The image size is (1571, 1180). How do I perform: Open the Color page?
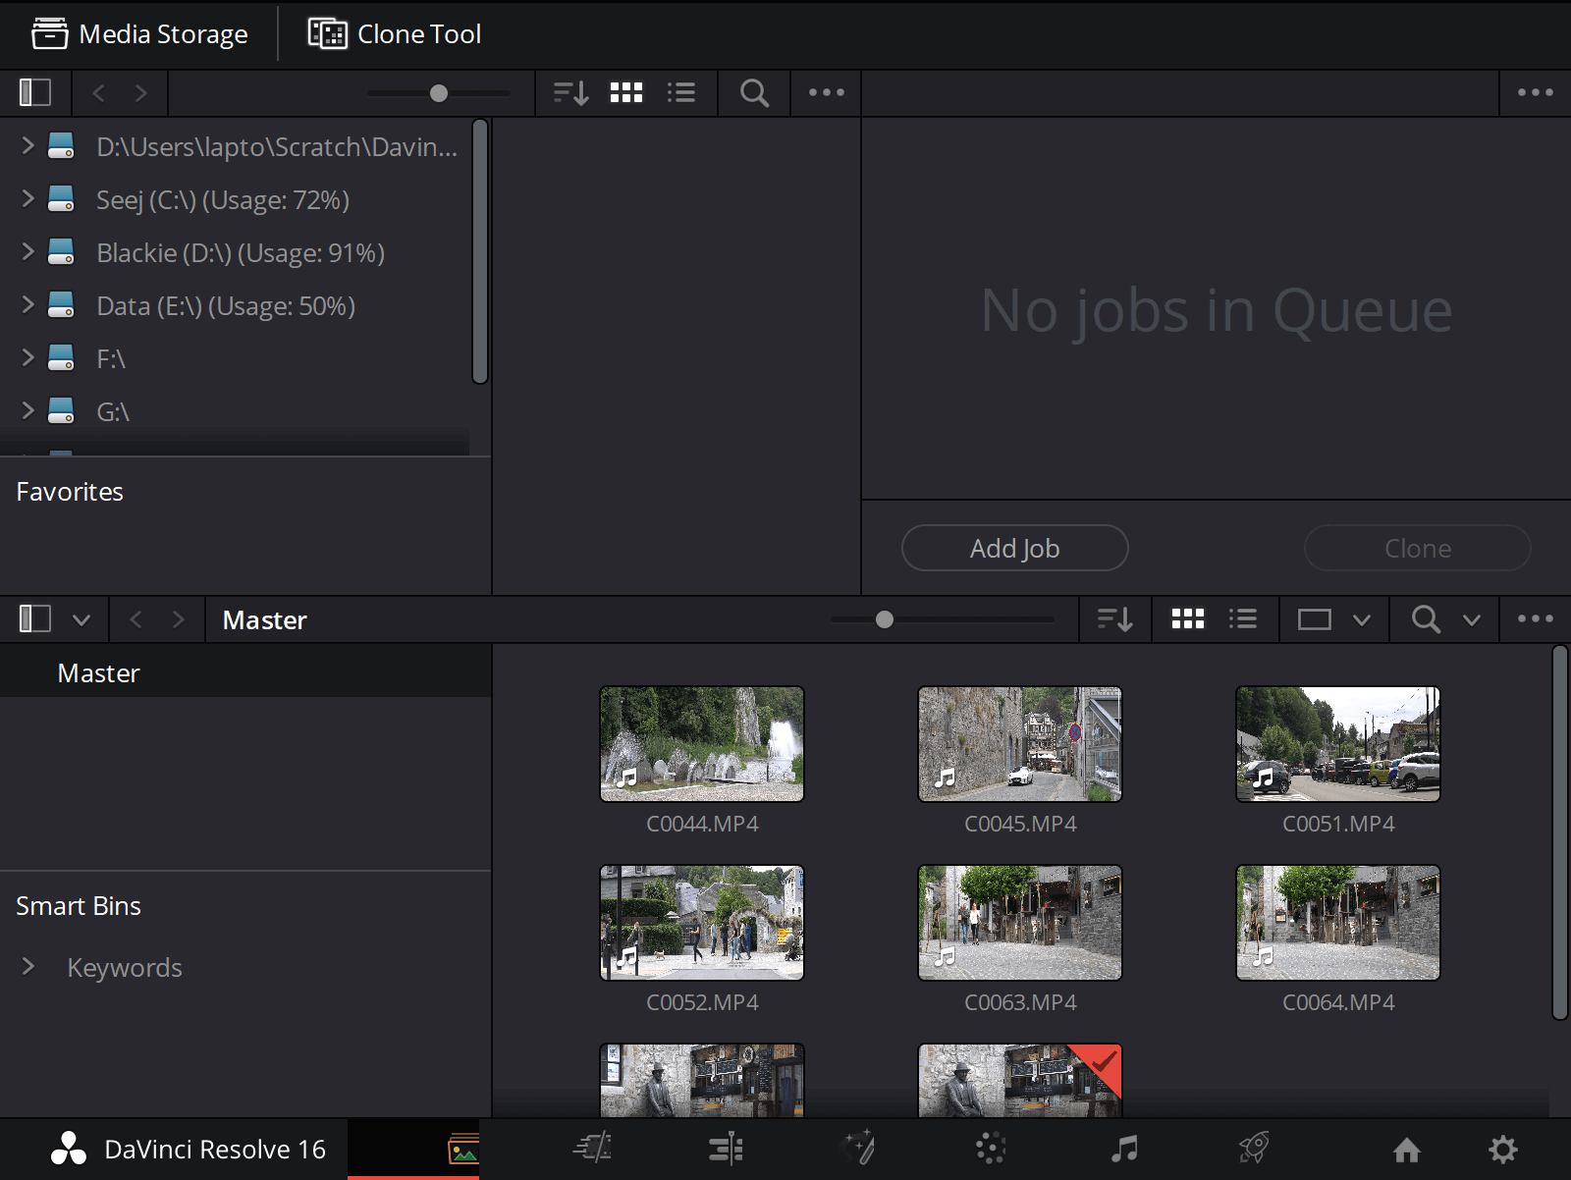[x=989, y=1148]
